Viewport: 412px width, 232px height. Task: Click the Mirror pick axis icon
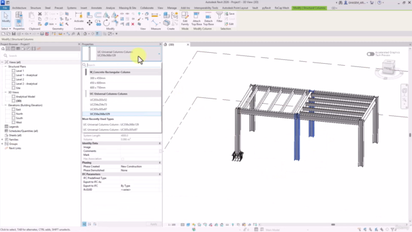pos(106,15)
